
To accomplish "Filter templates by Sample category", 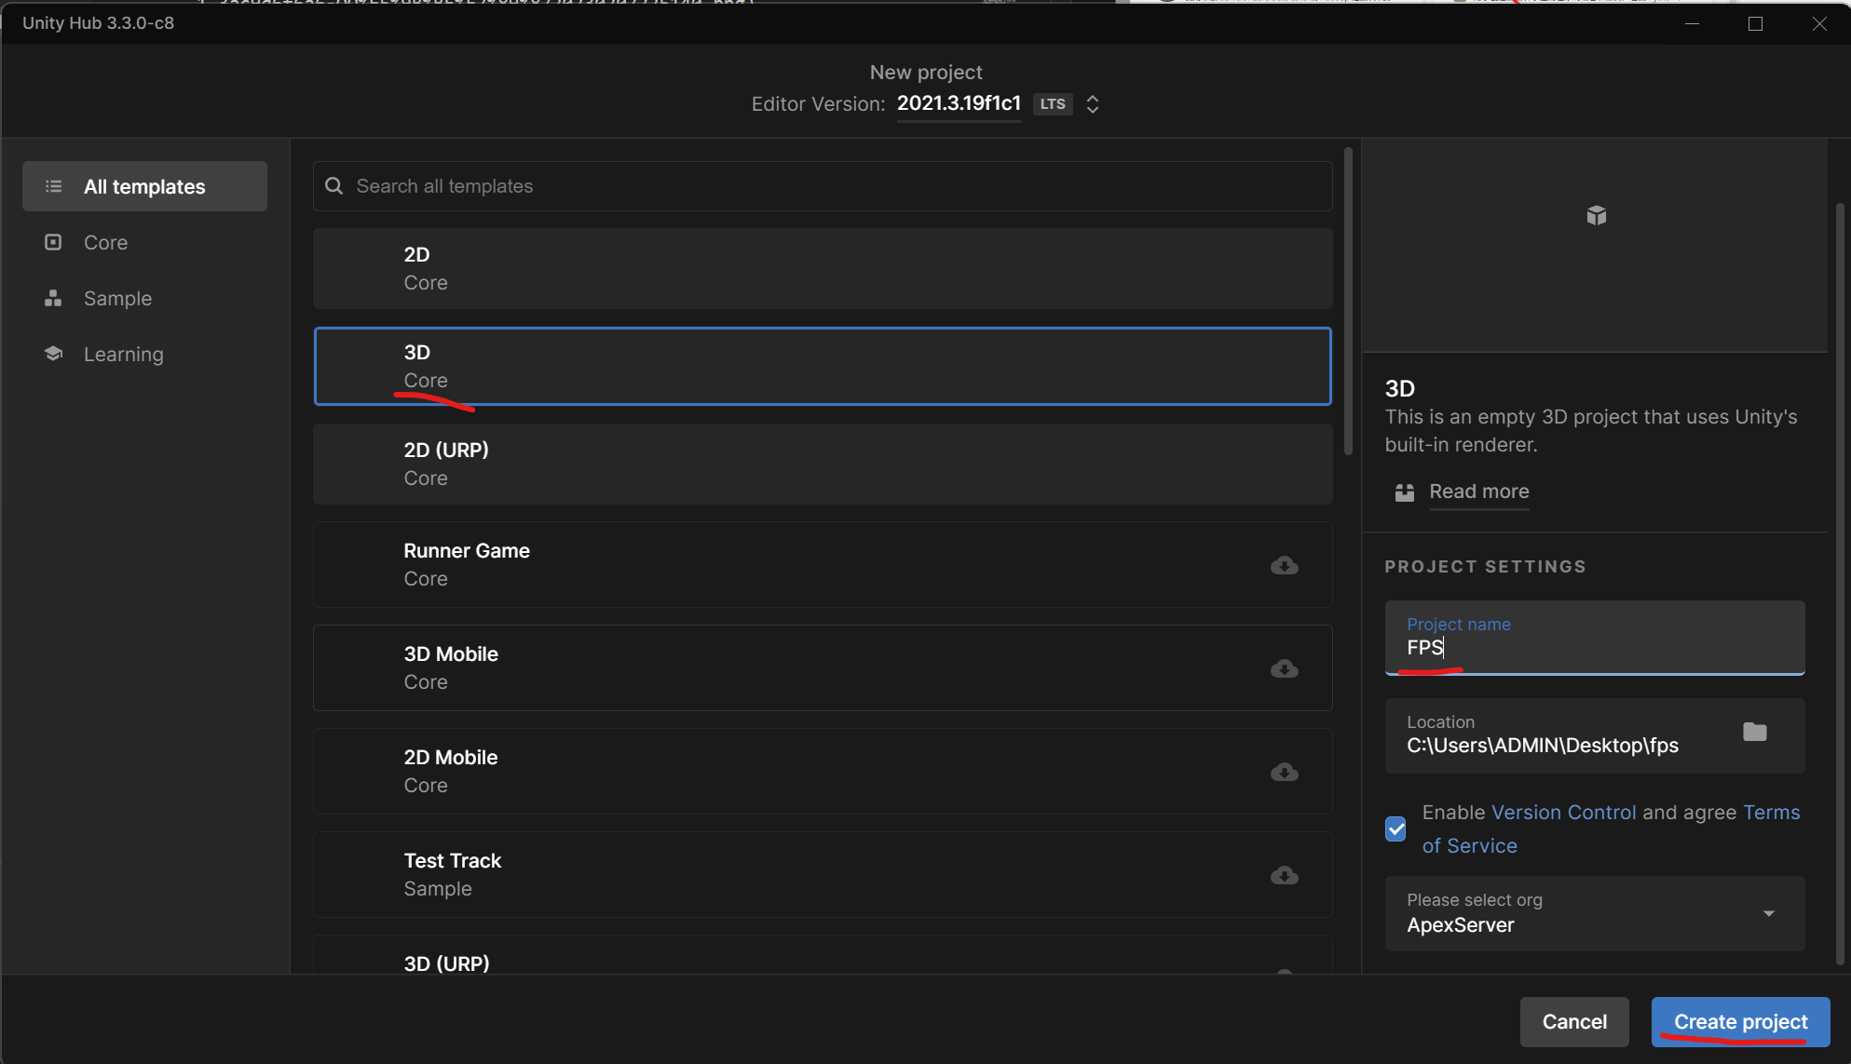I will (117, 297).
